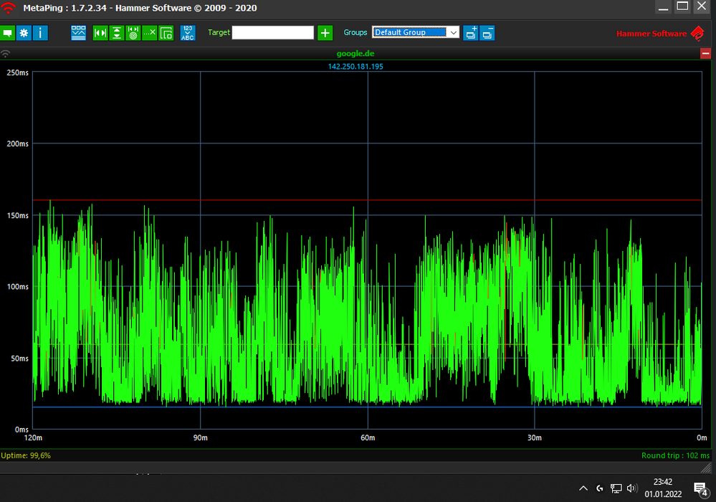Click the green dotted-line X icon
Viewport: 716px width, 502px height.
tap(150, 33)
